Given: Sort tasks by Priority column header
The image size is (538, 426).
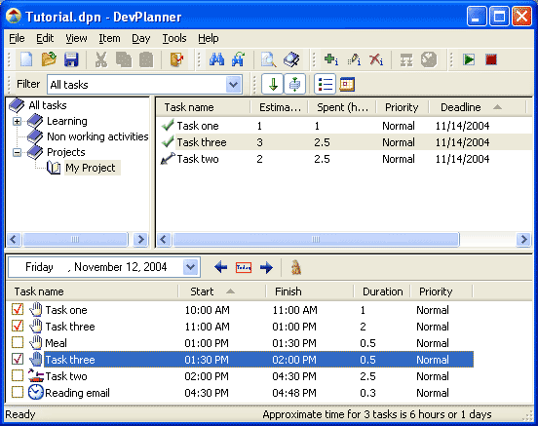Looking at the screenshot, I should click(x=402, y=107).
